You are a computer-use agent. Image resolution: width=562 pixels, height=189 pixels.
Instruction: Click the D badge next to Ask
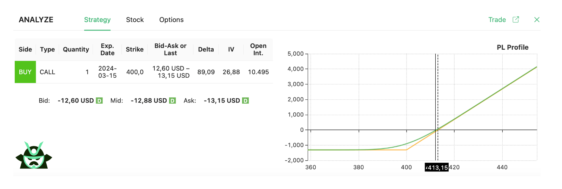click(246, 101)
